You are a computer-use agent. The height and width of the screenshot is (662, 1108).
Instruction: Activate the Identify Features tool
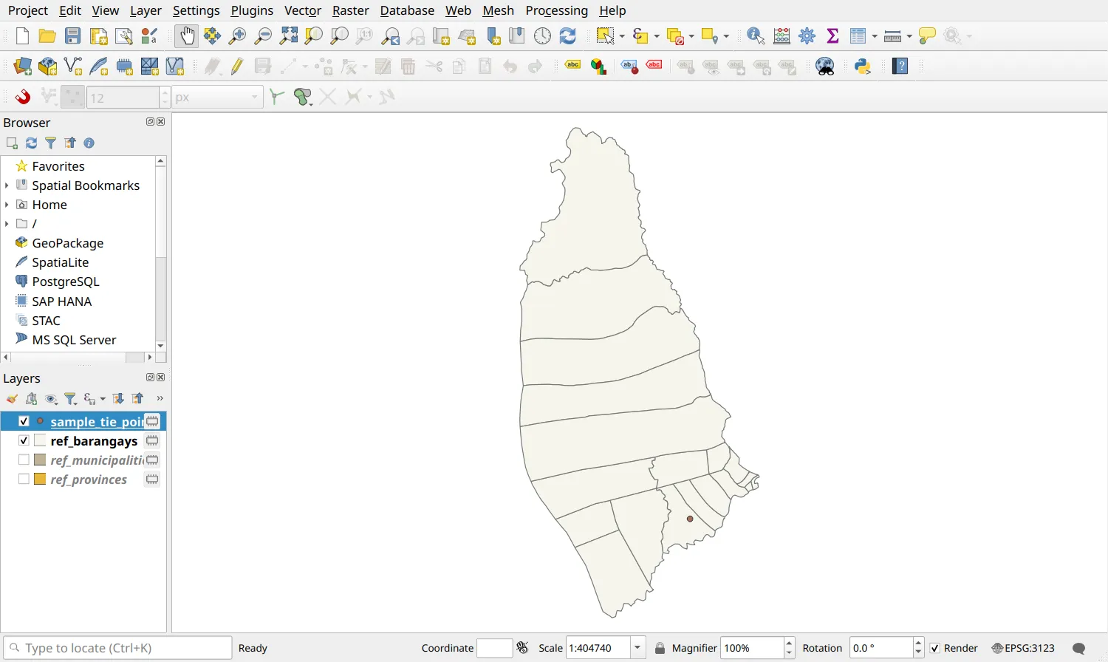tap(756, 35)
